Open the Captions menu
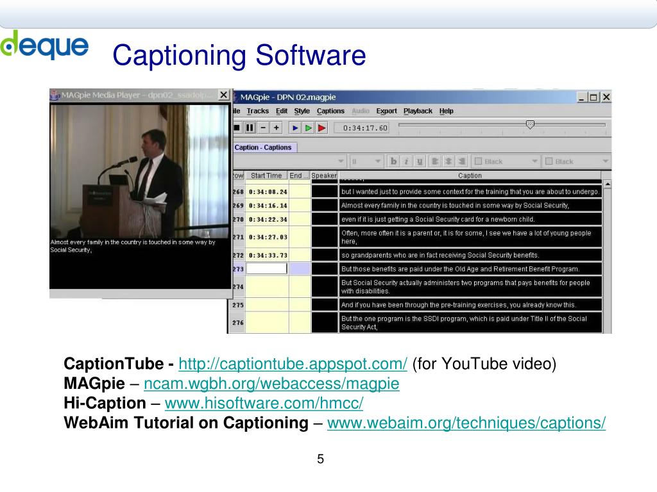This screenshot has height=492, width=657. [330, 111]
